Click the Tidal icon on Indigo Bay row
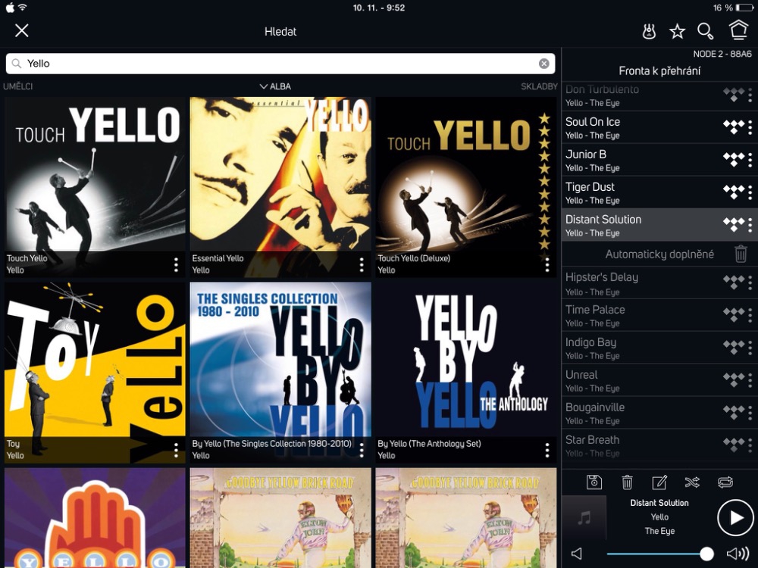This screenshot has width=758, height=568. coord(733,348)
